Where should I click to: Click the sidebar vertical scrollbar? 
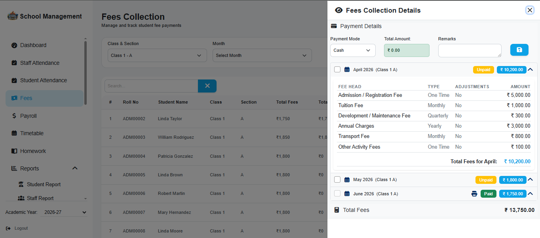86,73
